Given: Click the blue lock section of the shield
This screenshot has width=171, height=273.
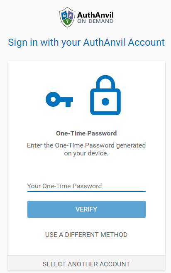Looking at the screenshot, I should tap(64, 15).
